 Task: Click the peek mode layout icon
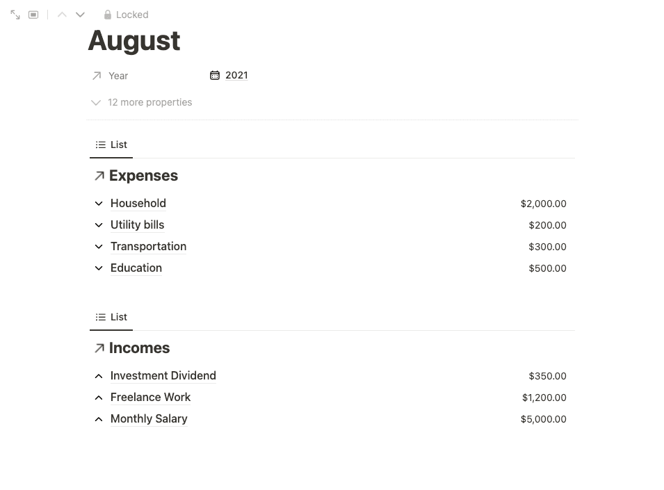33,15
